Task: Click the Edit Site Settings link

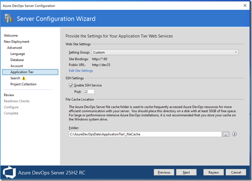Action: [x=81, y=71]
